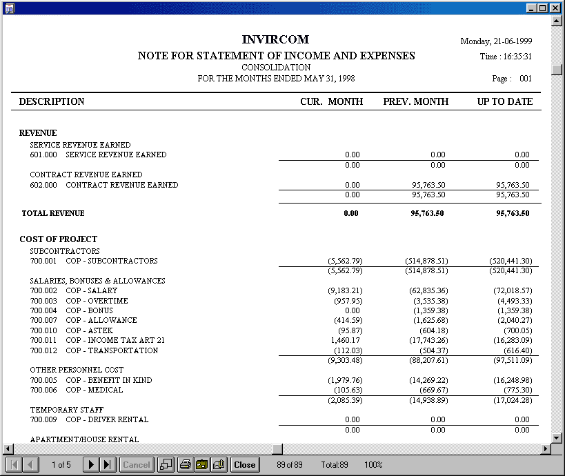This screenshot has height=476, width=565.
Task: Click the '1 of 5' page indicator
Action: click(61, 464)
